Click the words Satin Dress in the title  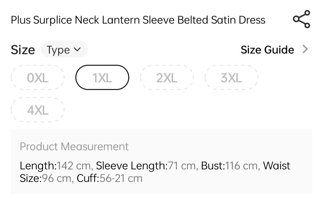pos(238,20)
